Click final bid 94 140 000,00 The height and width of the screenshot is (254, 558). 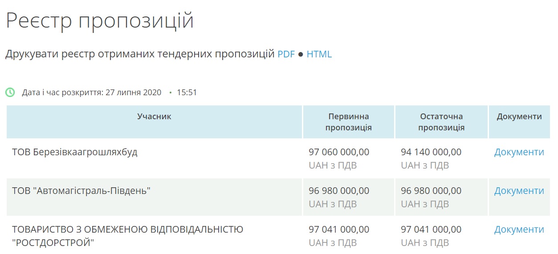coord(431,152)
